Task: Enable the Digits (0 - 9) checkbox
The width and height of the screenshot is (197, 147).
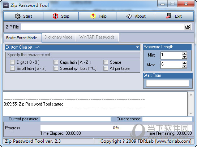Action: [x=12, y=62]
